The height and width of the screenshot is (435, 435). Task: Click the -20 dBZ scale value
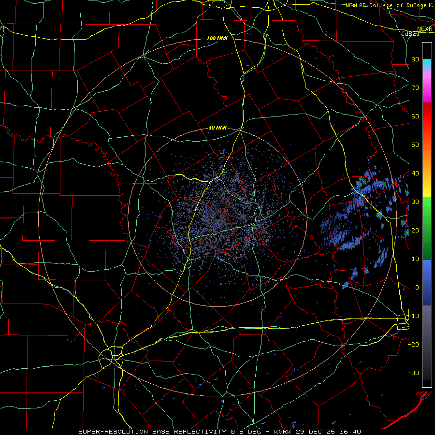pyautogui.click(x=414, y=345)
